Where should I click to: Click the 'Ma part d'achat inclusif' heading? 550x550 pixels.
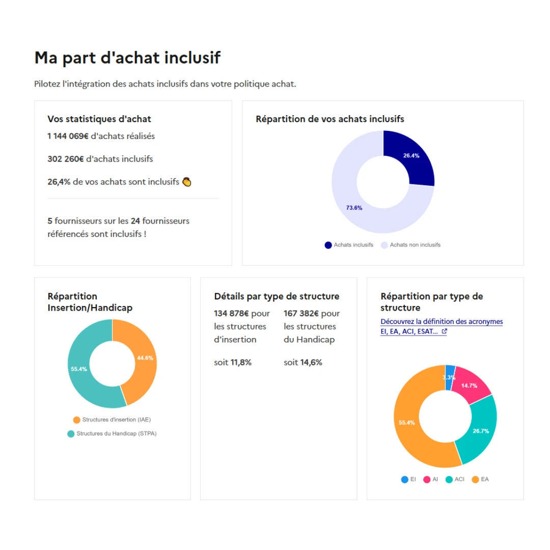pos(127,58)
